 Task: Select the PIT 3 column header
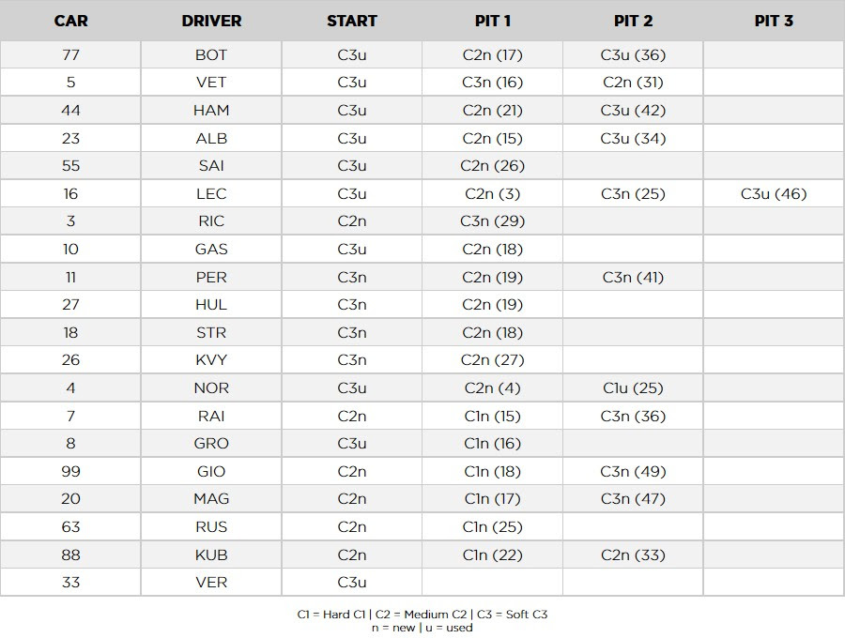coord(774,21)
